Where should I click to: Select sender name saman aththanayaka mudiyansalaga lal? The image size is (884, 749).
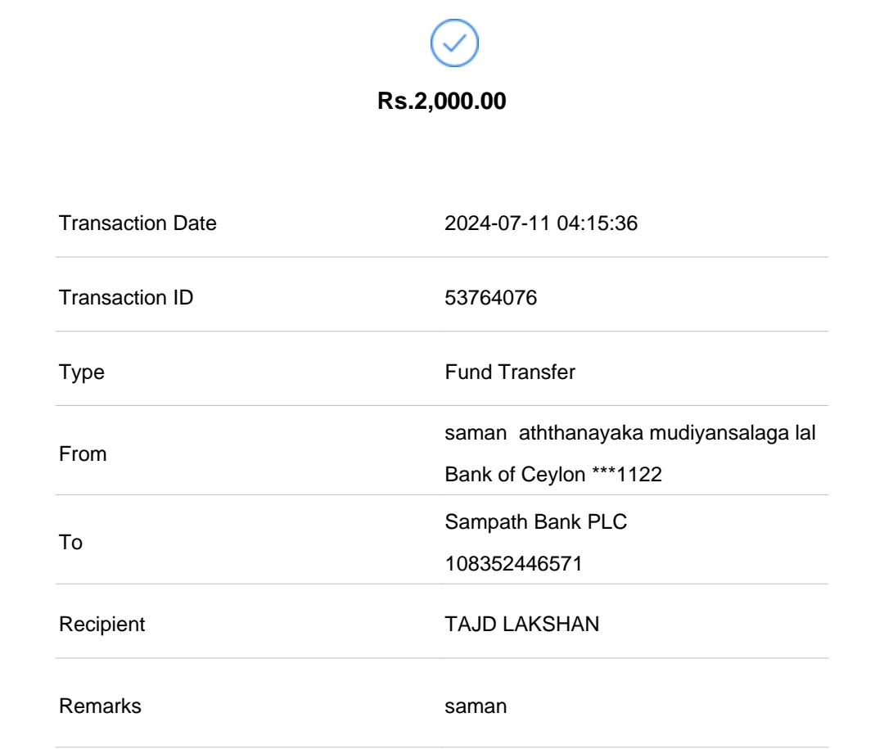629,434
